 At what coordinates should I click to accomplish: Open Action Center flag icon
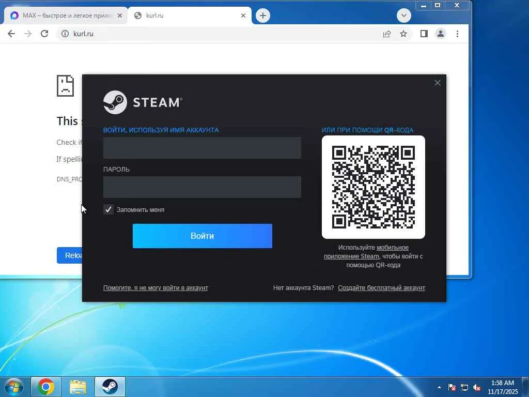[x=452, y=387]
